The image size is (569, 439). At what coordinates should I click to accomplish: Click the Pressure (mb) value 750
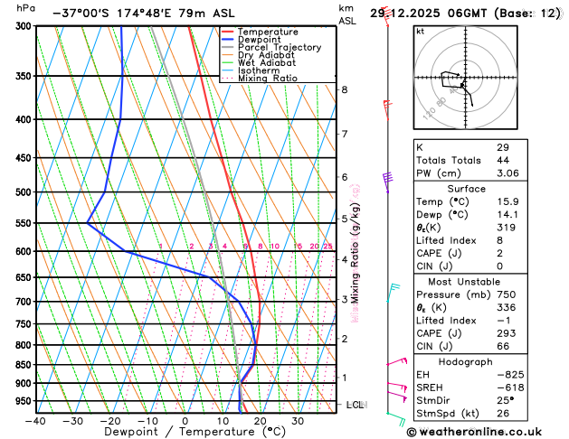tap(507, 294)
